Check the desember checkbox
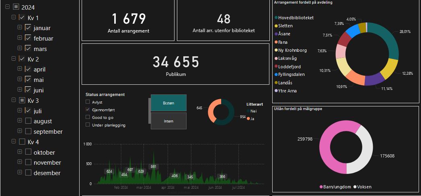 pos(28,173)
